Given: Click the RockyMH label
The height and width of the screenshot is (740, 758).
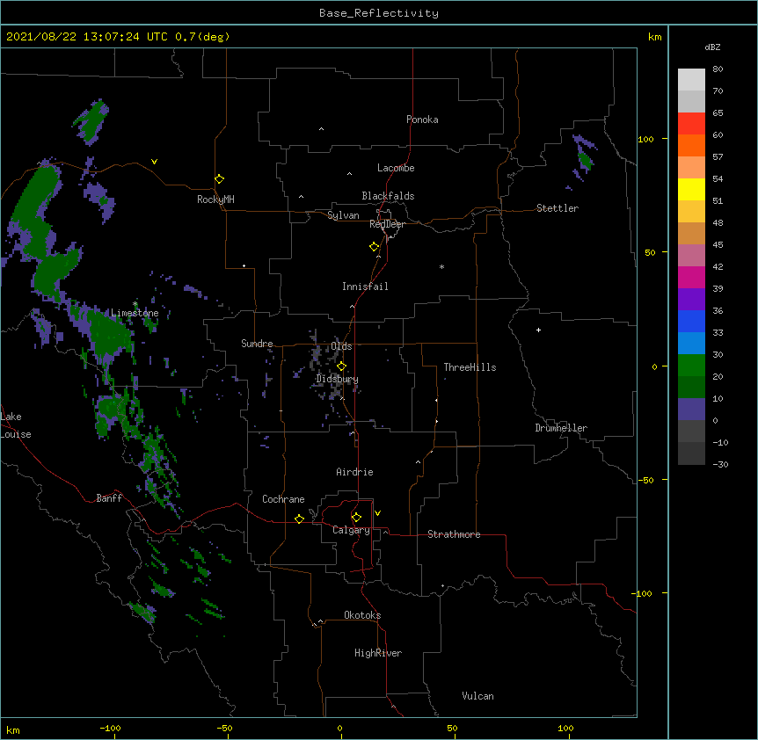Looking at the screenshot, I should tap(215, 200).
